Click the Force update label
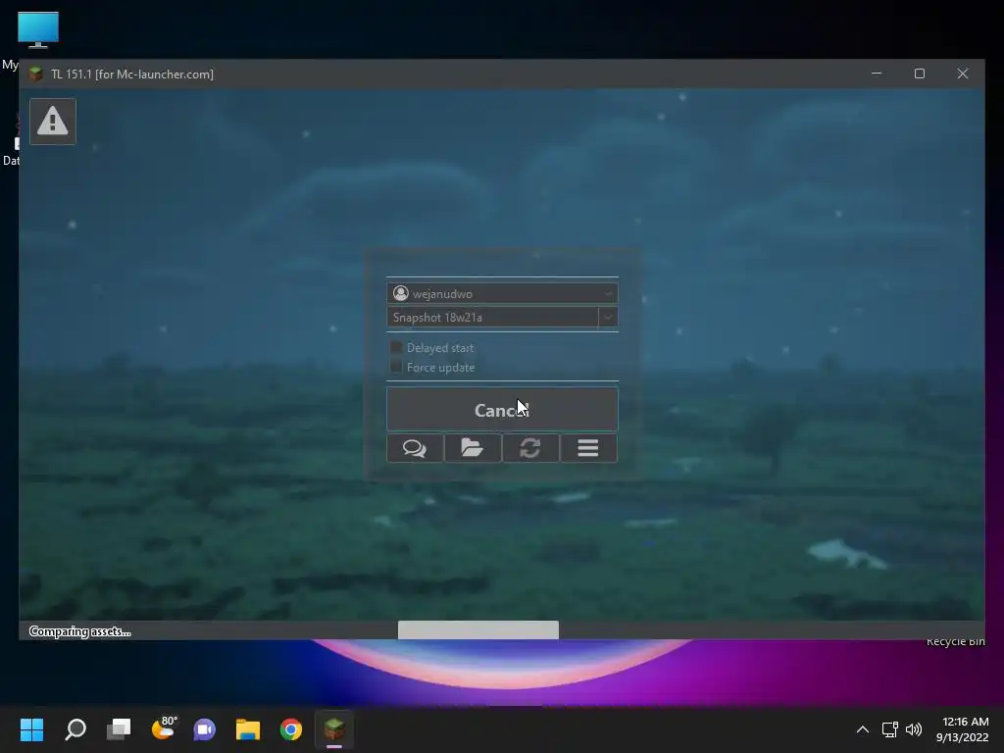This screenshot has height=753, width=1004. (440, 368)
